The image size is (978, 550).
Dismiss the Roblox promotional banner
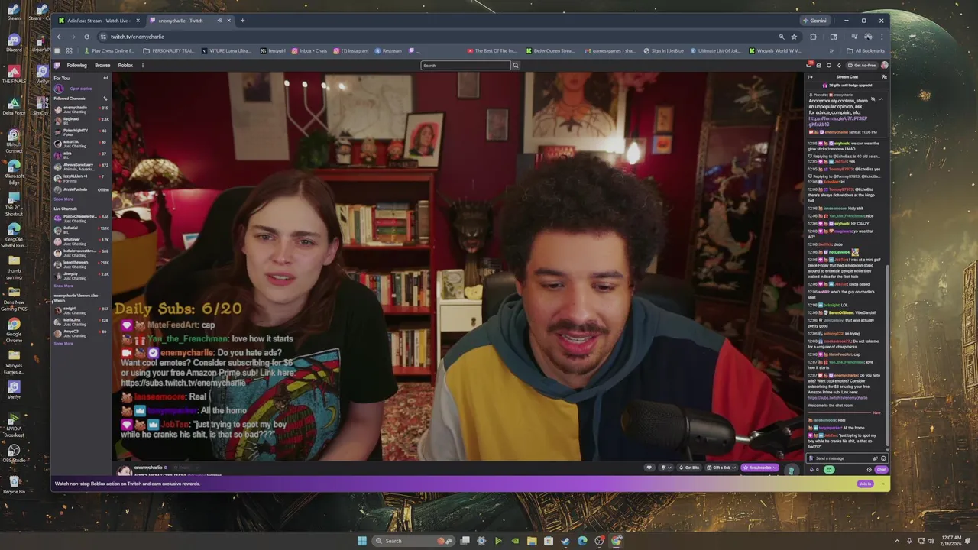pos(883,484)
